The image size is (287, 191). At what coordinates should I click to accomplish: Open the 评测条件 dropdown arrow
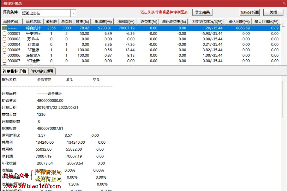pos(73,13)
